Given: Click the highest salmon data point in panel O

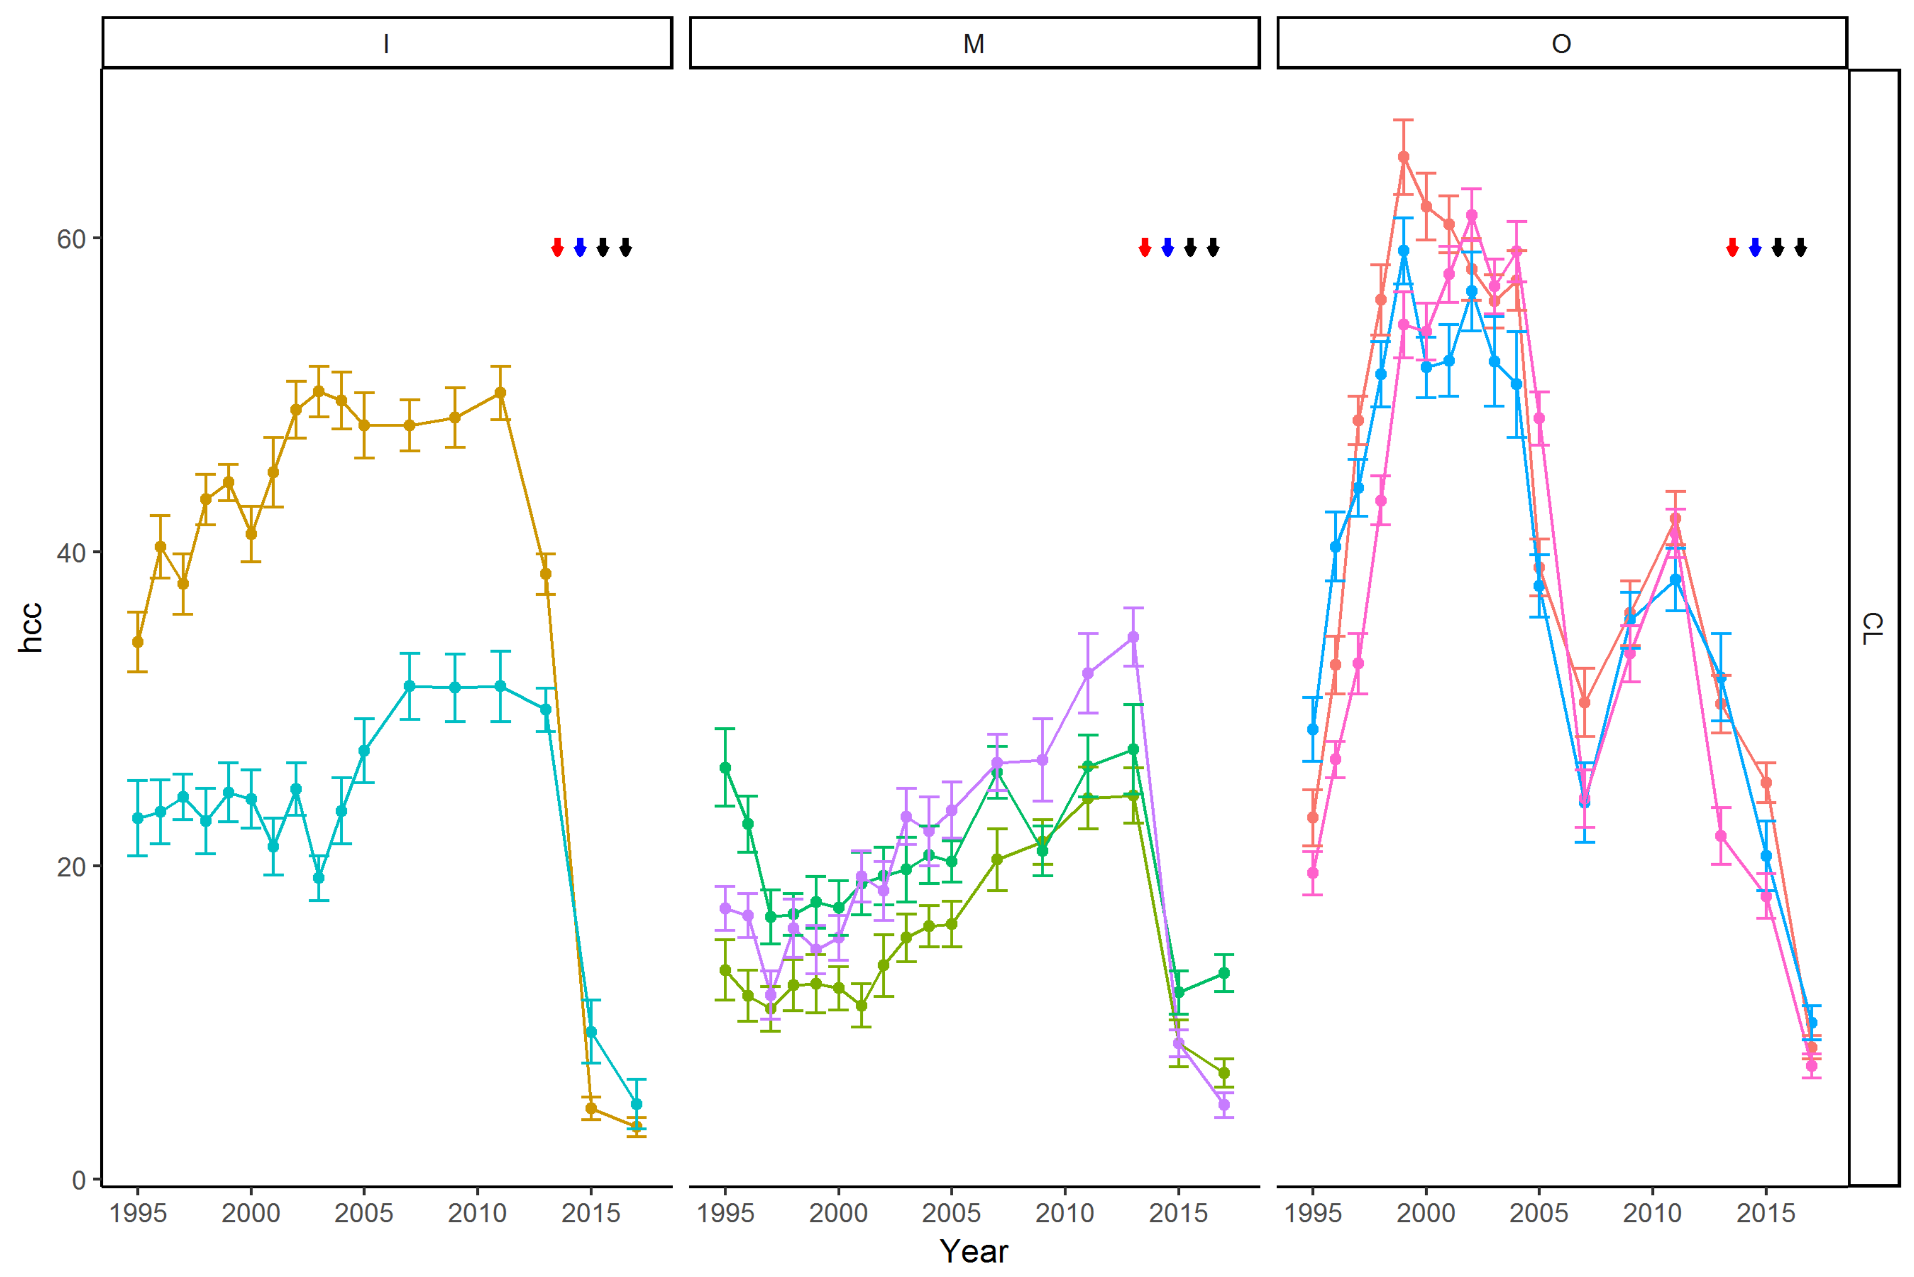Looking at the screenshot, I should [x=1404, y=157].
